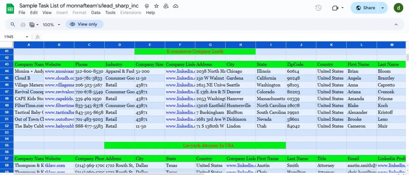This screenshot has width=409, height=175.
Task: Open the Edit menu
Action: pos(34,13)
